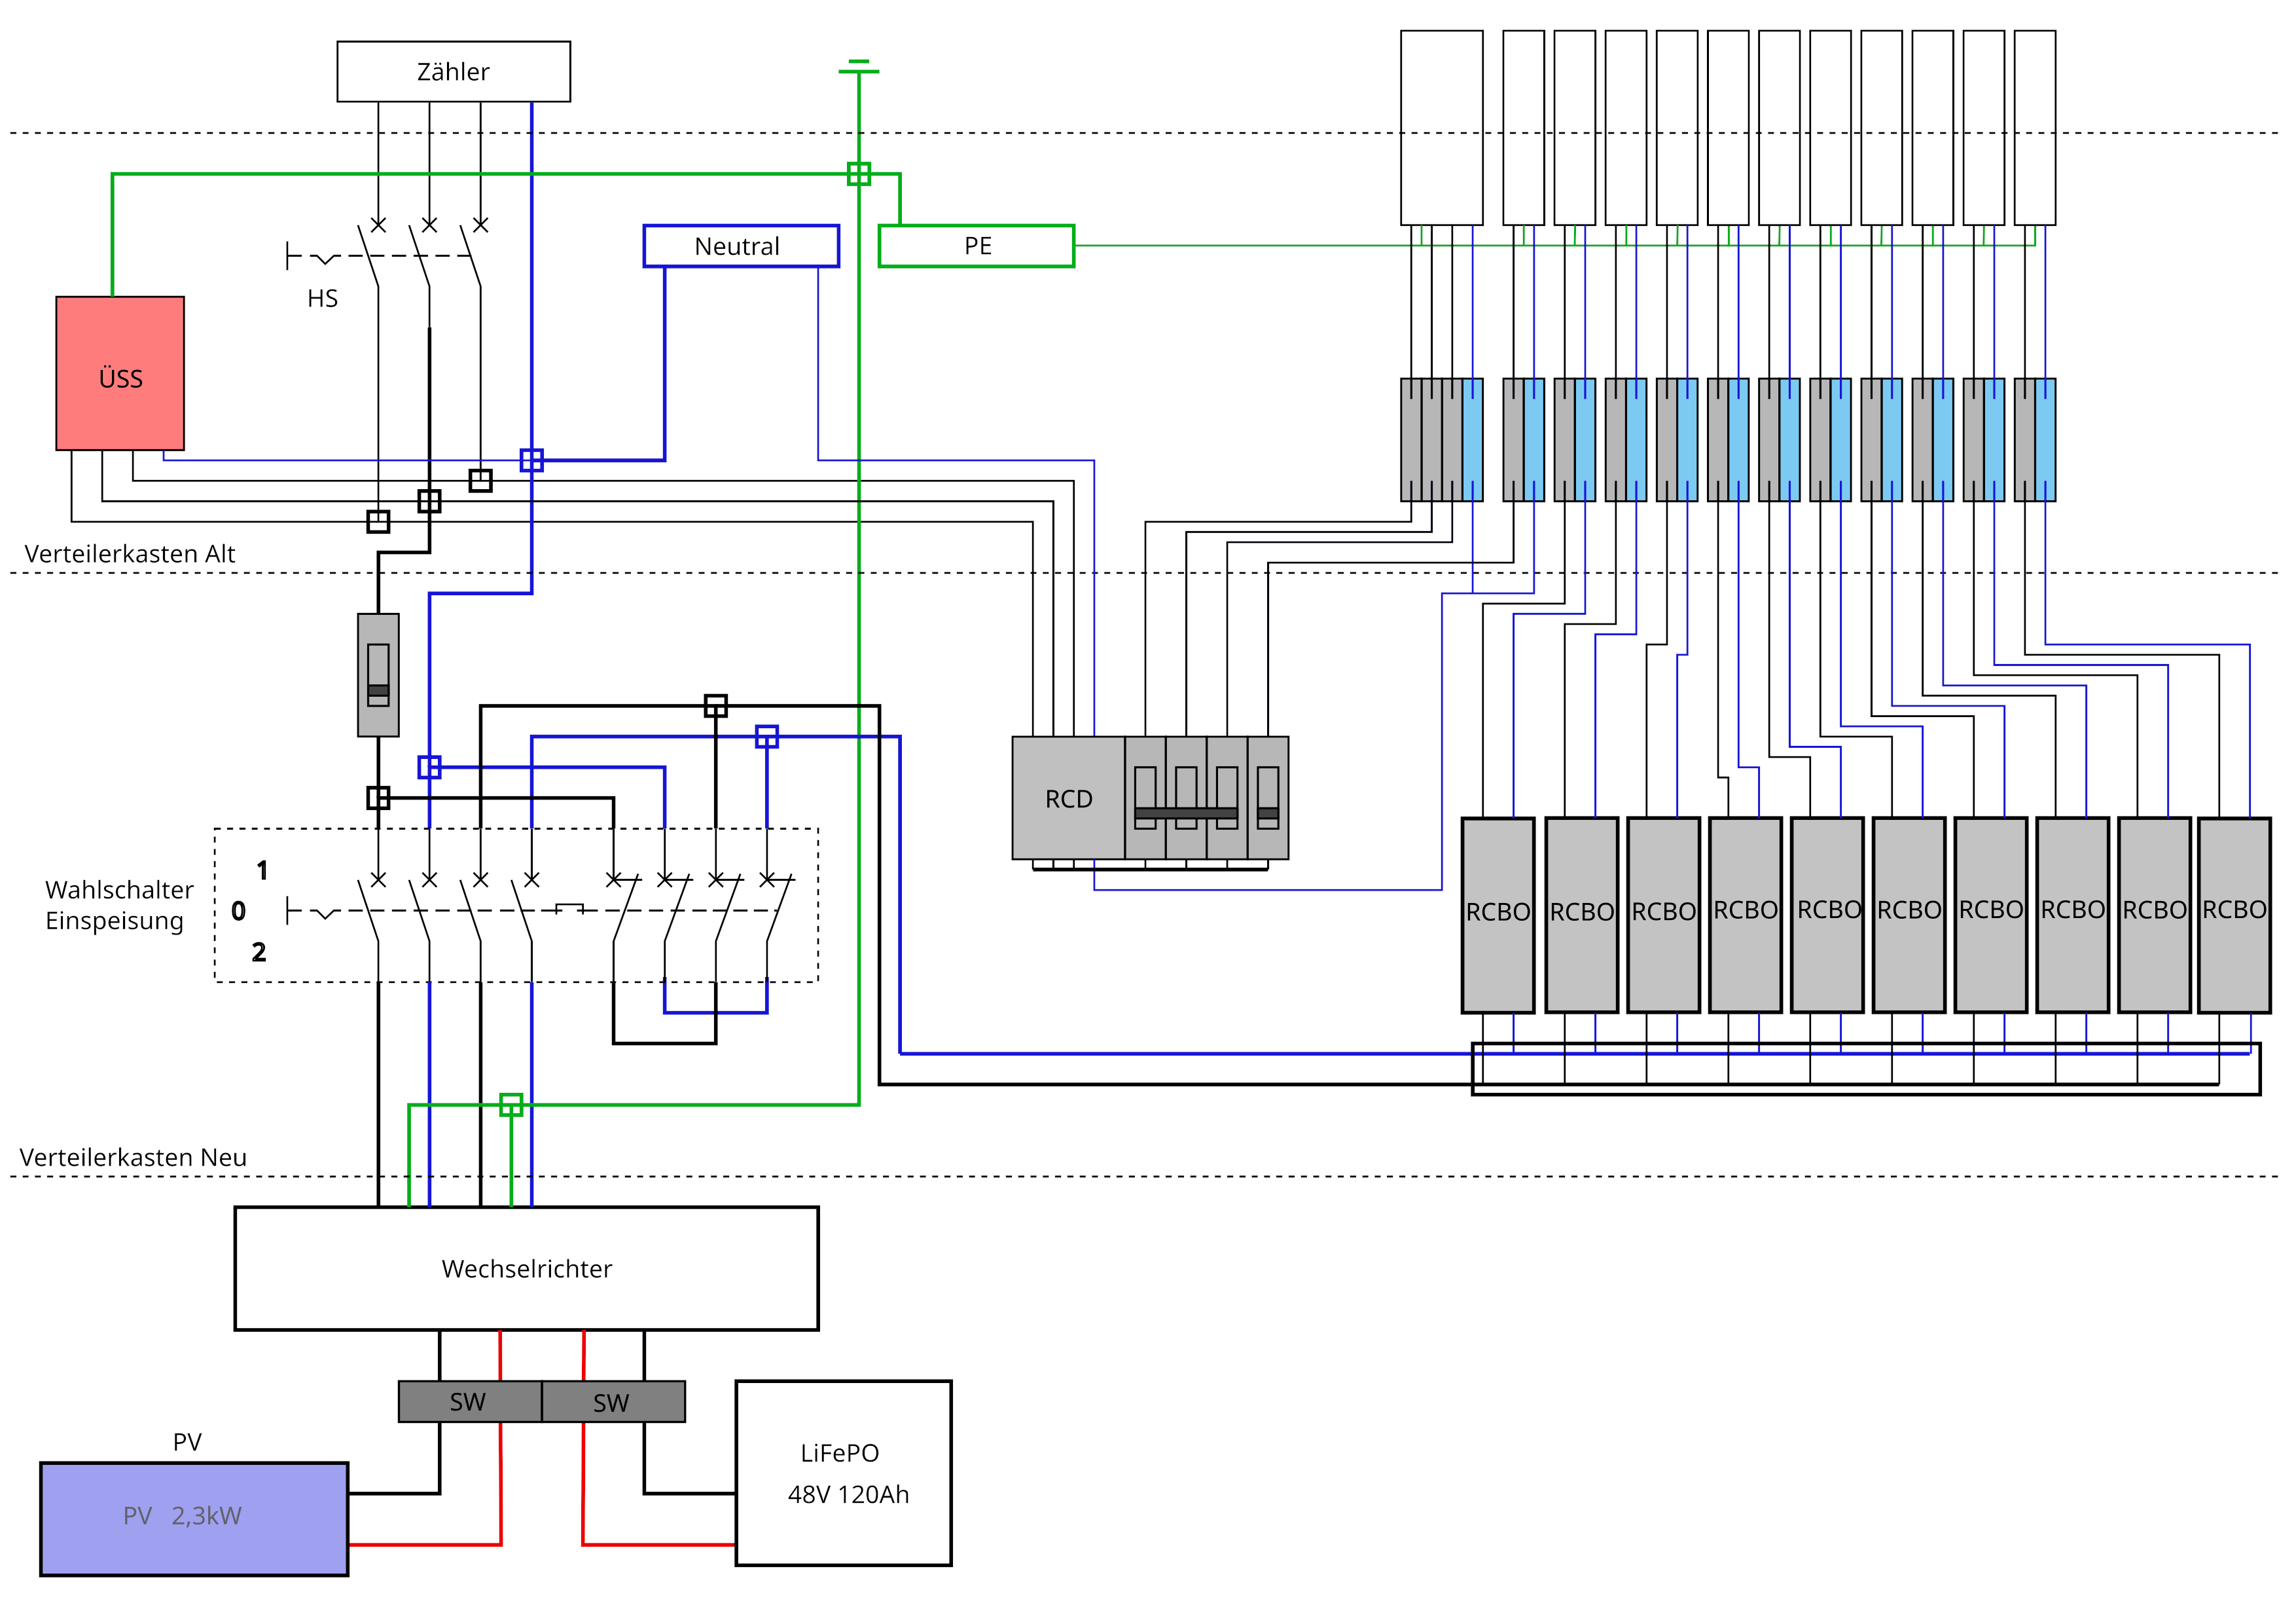Click the Verteilerkasten Neu label
The image size is (2296, 1624).
[133, 1156]
